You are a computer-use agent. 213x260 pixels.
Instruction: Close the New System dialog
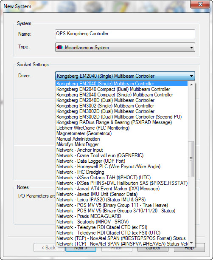[200, 4]
